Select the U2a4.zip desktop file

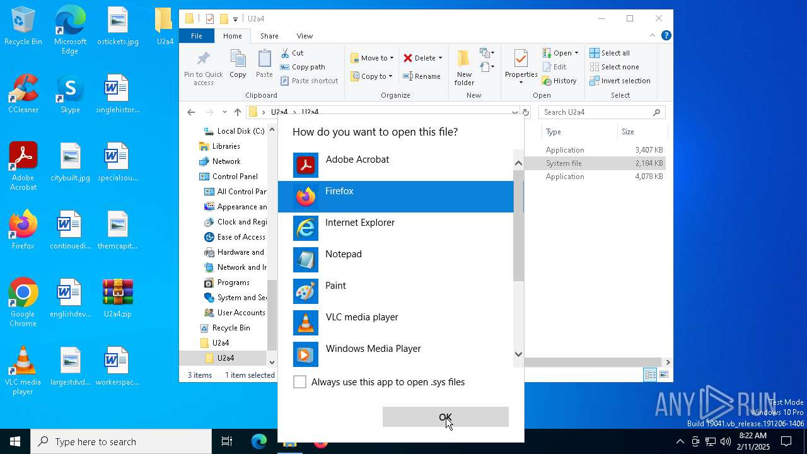coord(117,298)
